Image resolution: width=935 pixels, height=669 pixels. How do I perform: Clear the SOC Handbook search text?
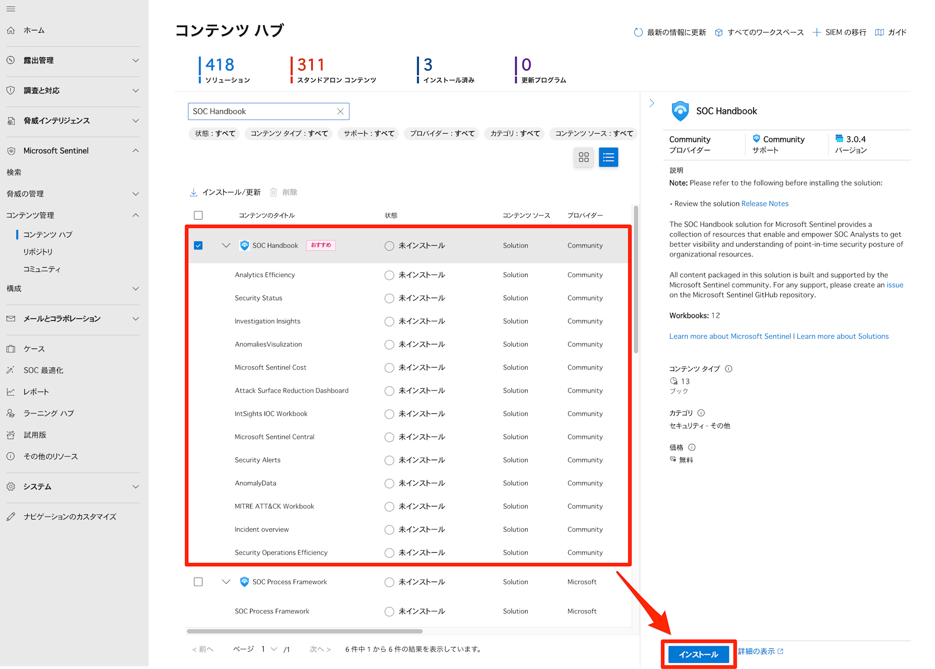[x=340, y=111]
